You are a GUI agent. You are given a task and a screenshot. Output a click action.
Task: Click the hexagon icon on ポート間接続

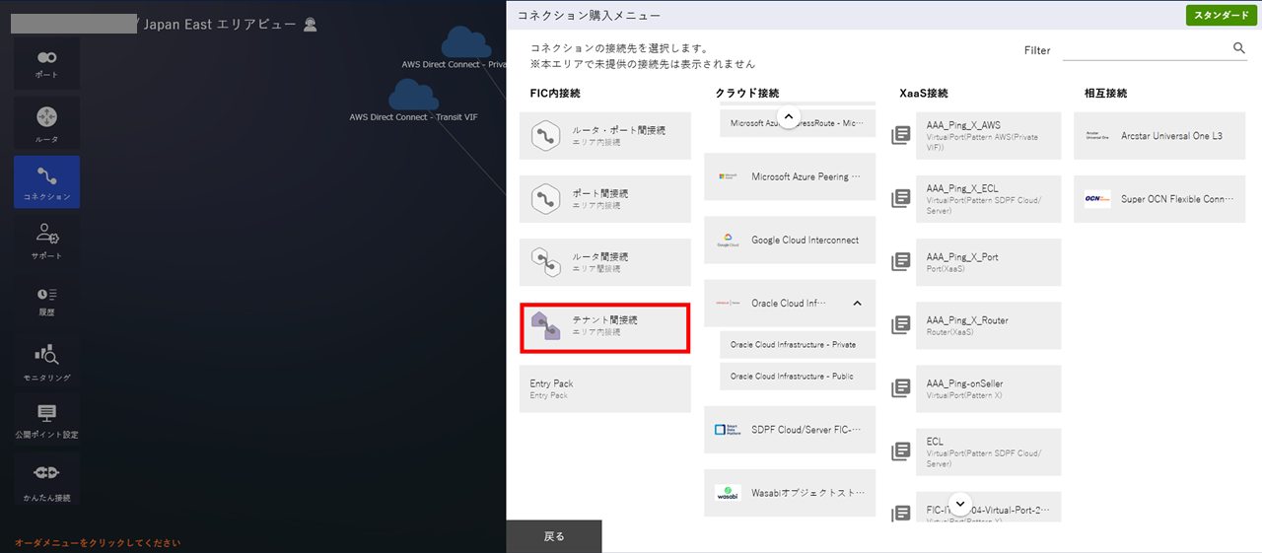(x=545, y=199)
